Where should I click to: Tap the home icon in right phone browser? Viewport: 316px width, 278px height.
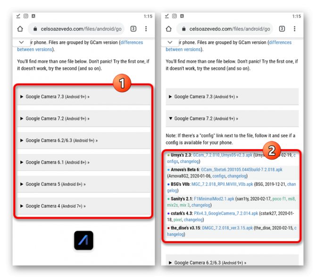[169, 29]
